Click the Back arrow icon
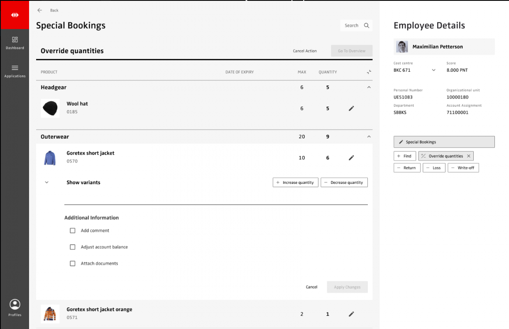509x329 pixels. (40, 10)
